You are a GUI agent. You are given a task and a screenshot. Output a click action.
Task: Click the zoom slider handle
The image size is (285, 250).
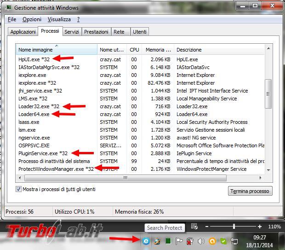(234, 227)
